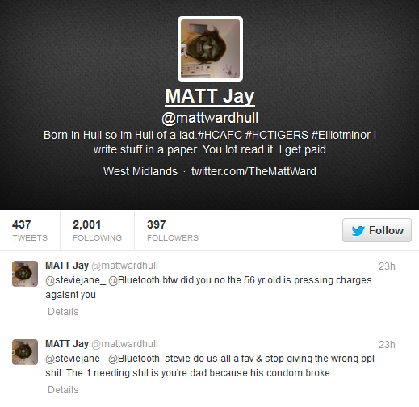Select the #Elliotminor hashtag in the bio
The height and width of the screenshot is (407, 419).
coord(341,135)
